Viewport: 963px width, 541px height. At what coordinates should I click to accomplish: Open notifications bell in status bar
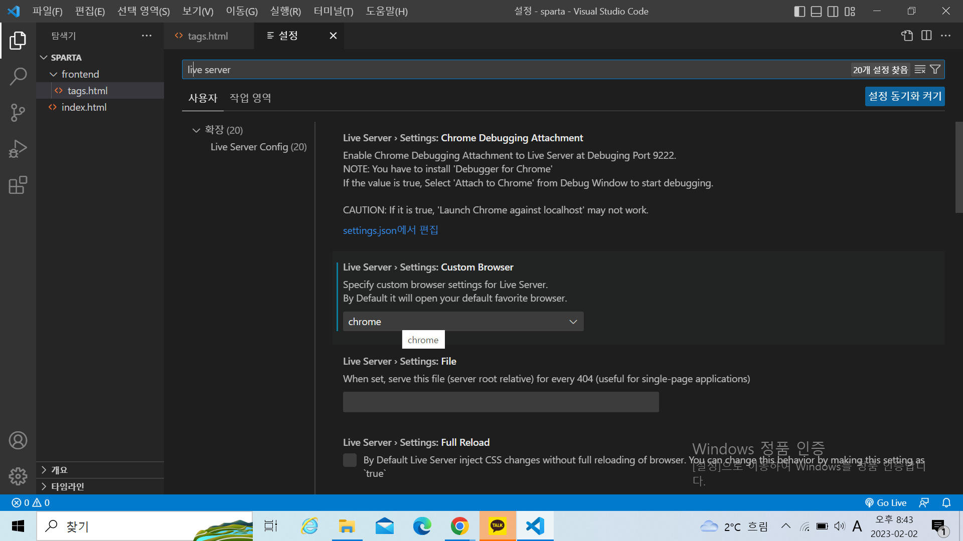(946, 502)
